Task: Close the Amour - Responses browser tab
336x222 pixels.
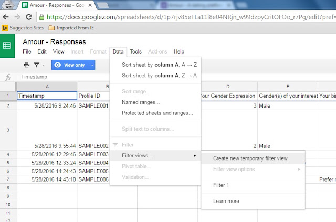Action: pos(90,5)
